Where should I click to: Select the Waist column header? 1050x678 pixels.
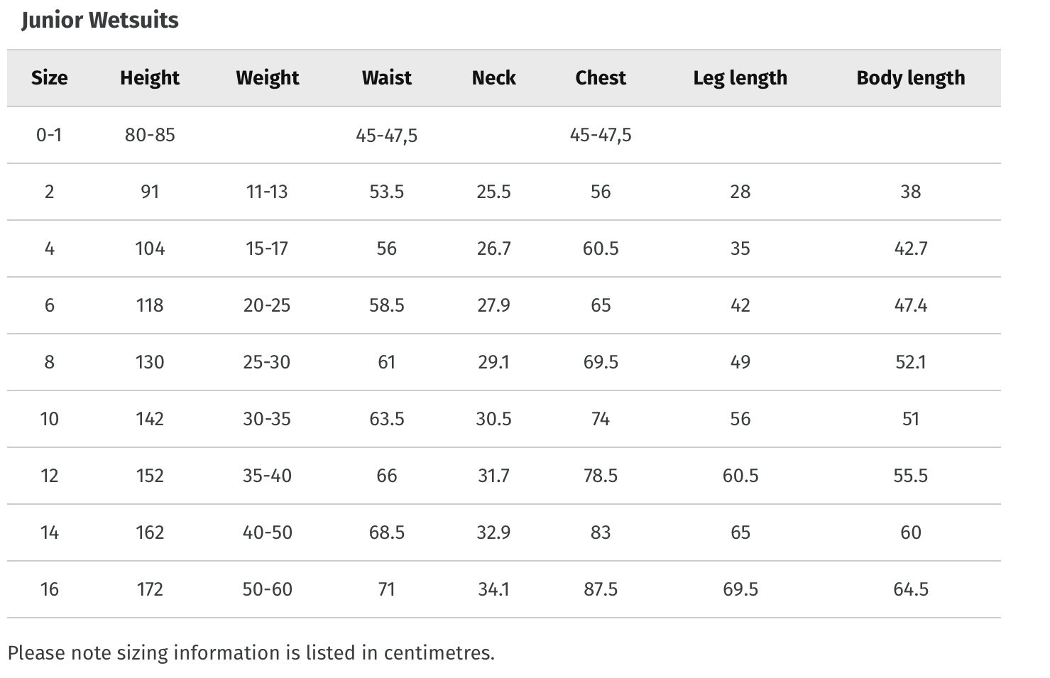point(386,77)
